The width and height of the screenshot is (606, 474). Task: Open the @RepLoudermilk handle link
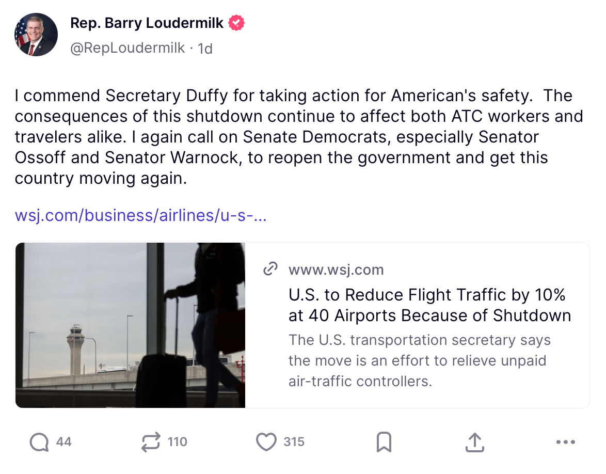tap(127, 48)
